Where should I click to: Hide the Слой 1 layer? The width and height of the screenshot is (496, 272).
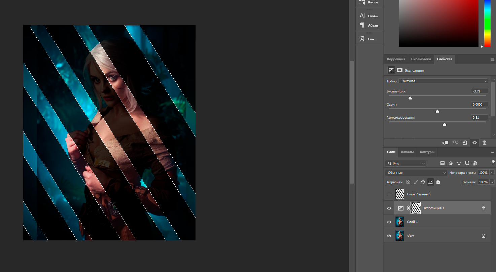389,222
